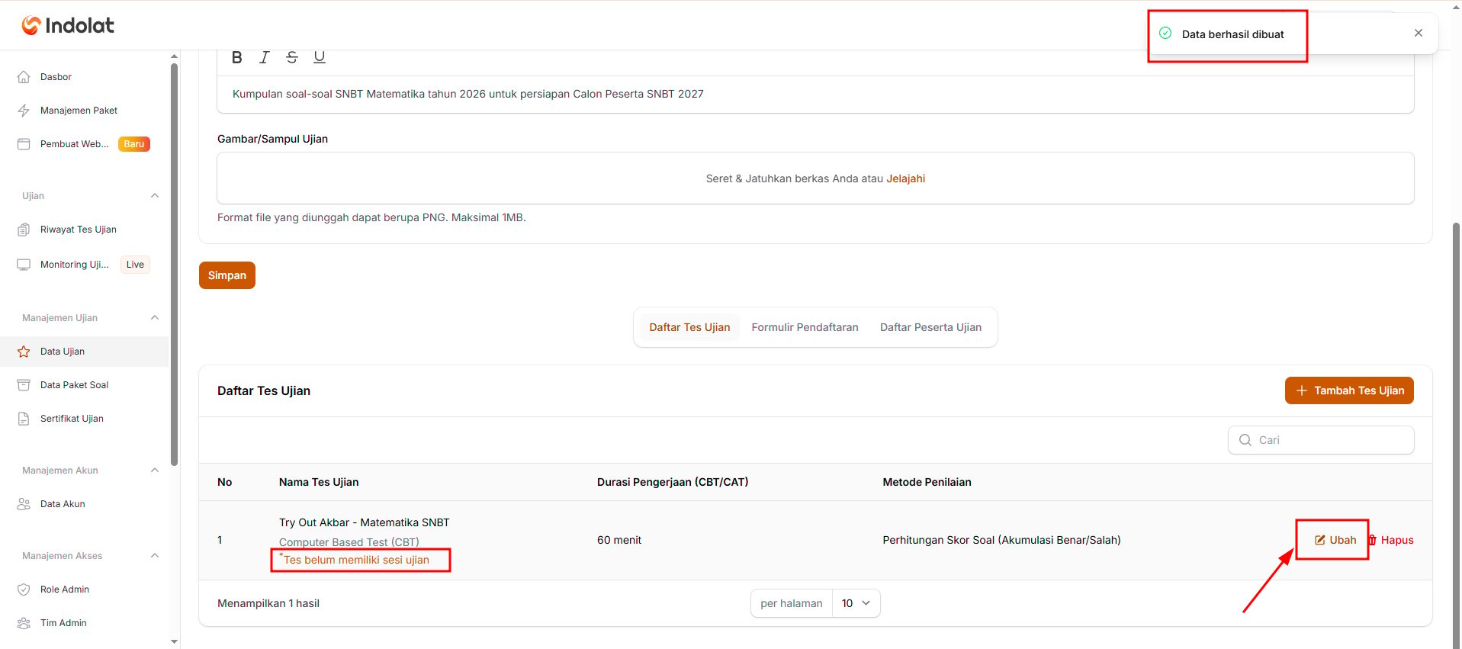The image size is (1462, 649).
Task: Click Ubah for Try Out Akbar
Action: [x=1335, y=540]
